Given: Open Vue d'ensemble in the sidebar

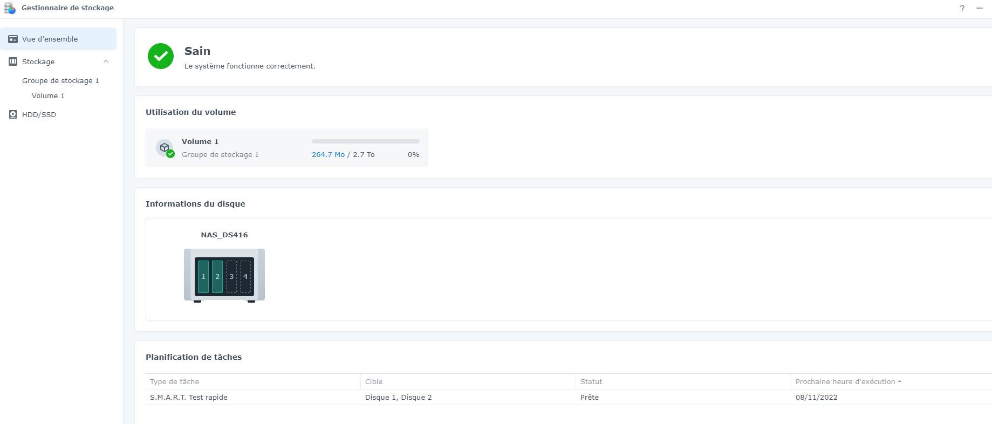Looking at the screenshot, I should [x=58, y=39].
